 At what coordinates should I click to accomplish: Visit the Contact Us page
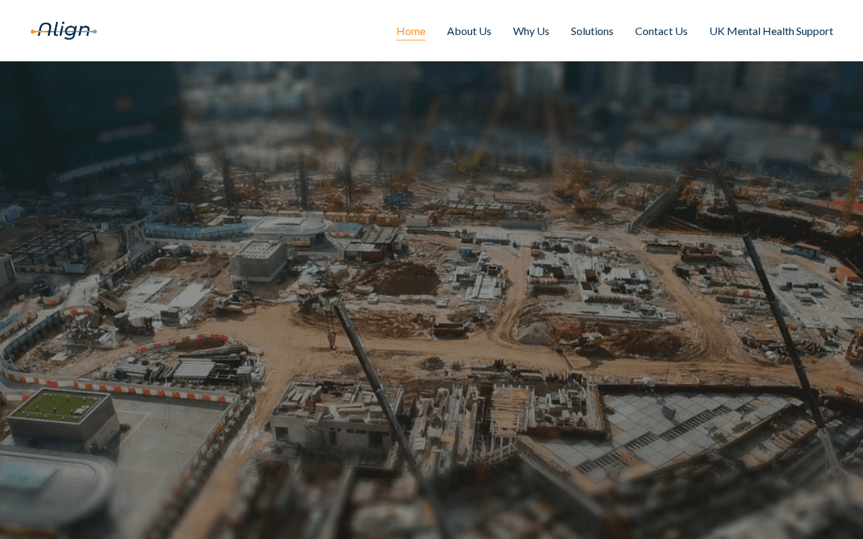pyautogui.click(x=661, y=31)
